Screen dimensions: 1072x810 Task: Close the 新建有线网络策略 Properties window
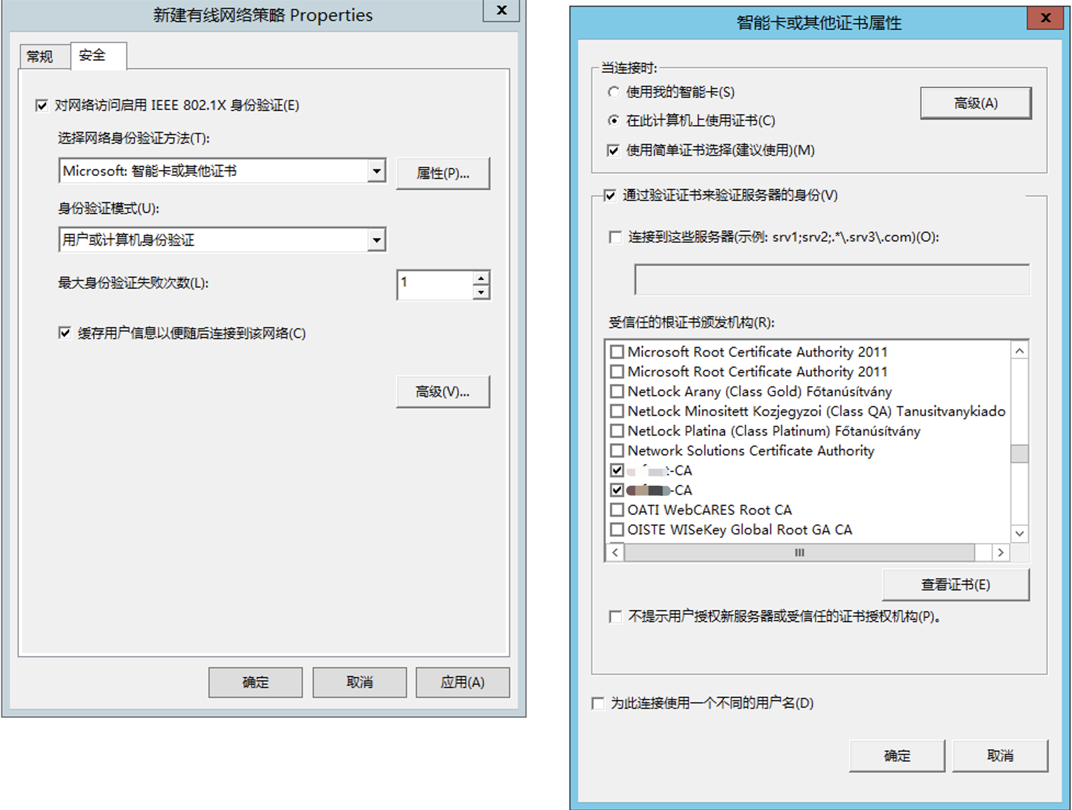(x=501, y=10)
